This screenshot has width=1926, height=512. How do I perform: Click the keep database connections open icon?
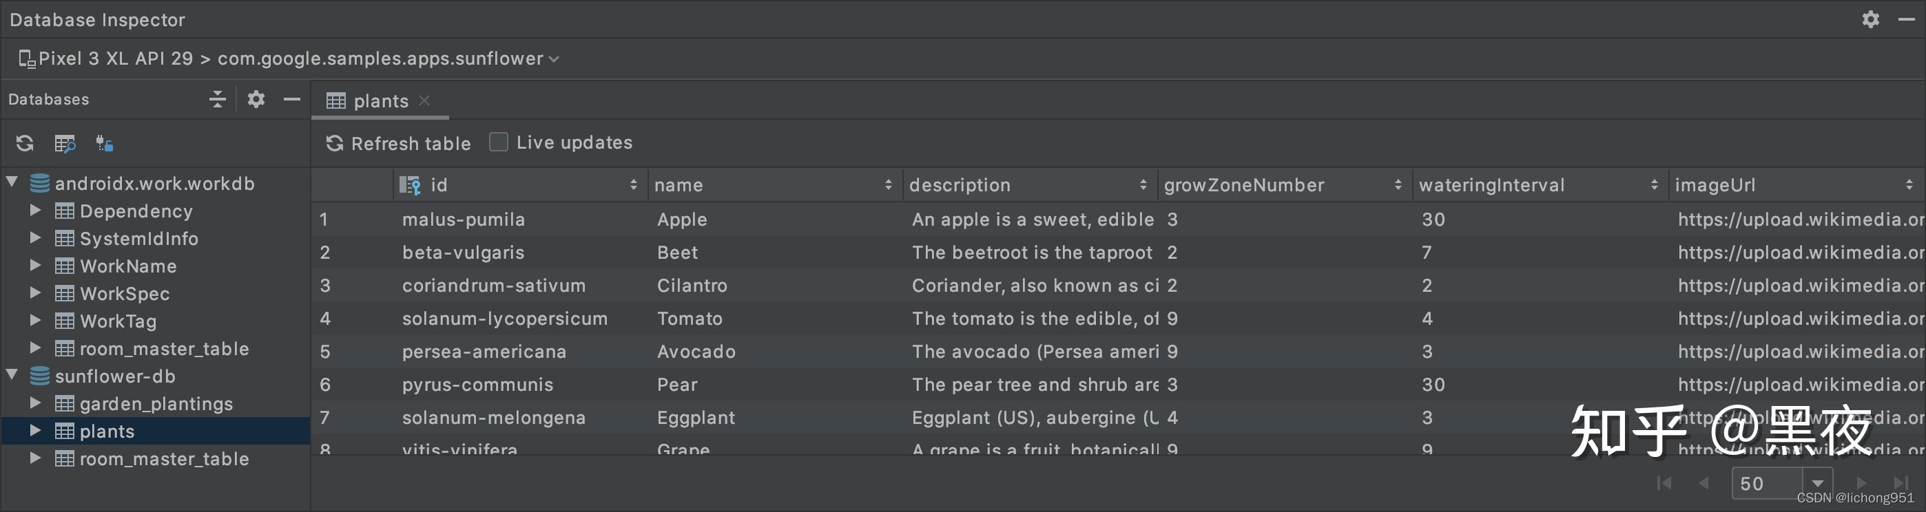tap(105, 142)
